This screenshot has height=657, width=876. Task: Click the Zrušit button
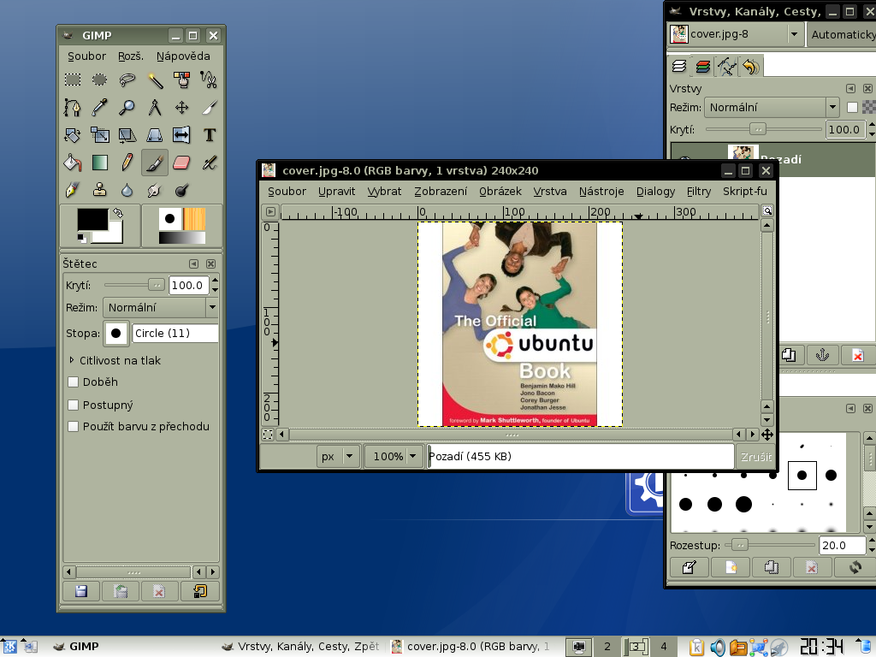coord(755,457)
